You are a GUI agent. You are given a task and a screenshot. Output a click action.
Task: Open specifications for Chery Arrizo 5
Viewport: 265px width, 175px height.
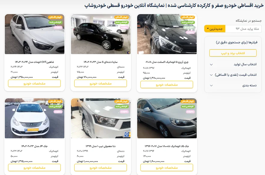[x=167, y=84]
